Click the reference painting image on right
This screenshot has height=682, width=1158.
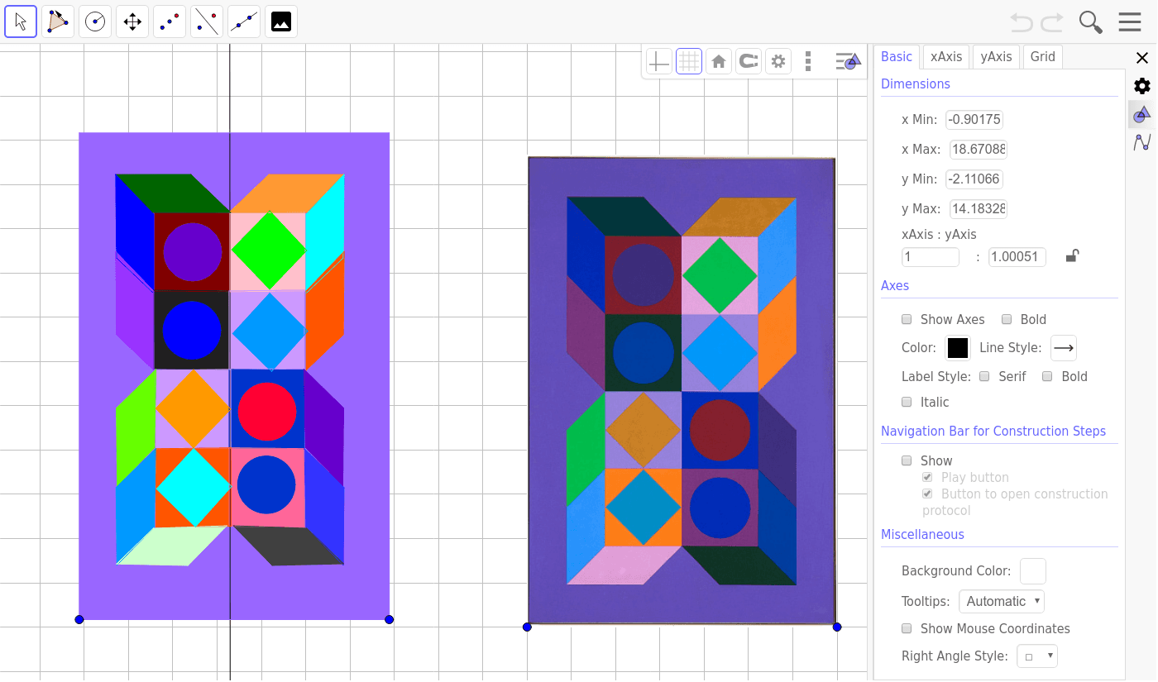click(x=682, y=390)
